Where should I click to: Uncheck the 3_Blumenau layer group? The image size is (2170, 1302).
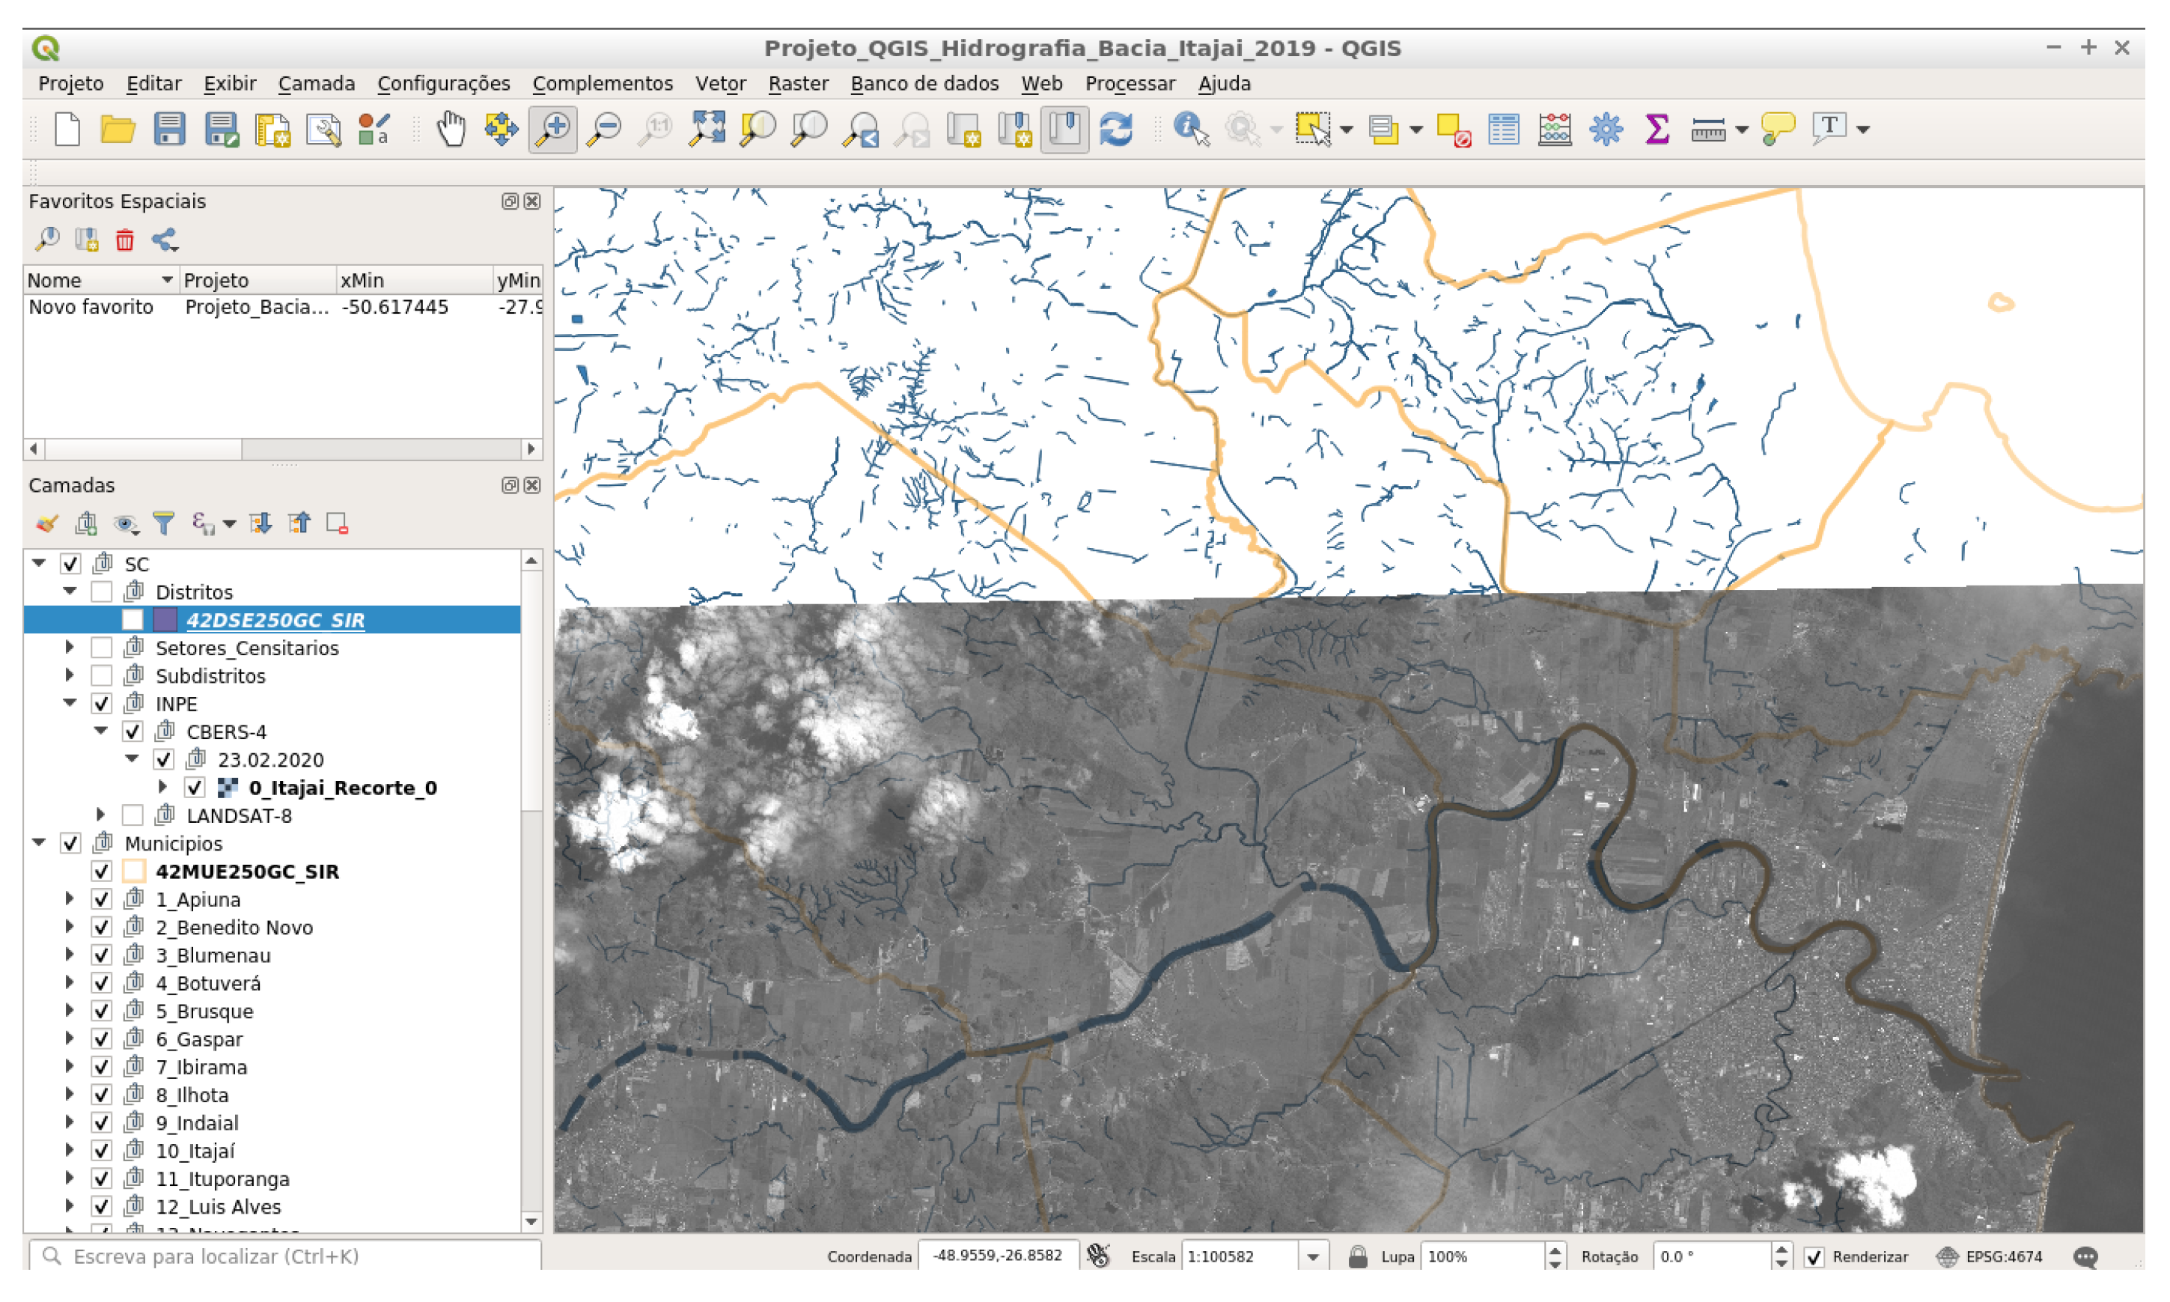coord(102,955)
